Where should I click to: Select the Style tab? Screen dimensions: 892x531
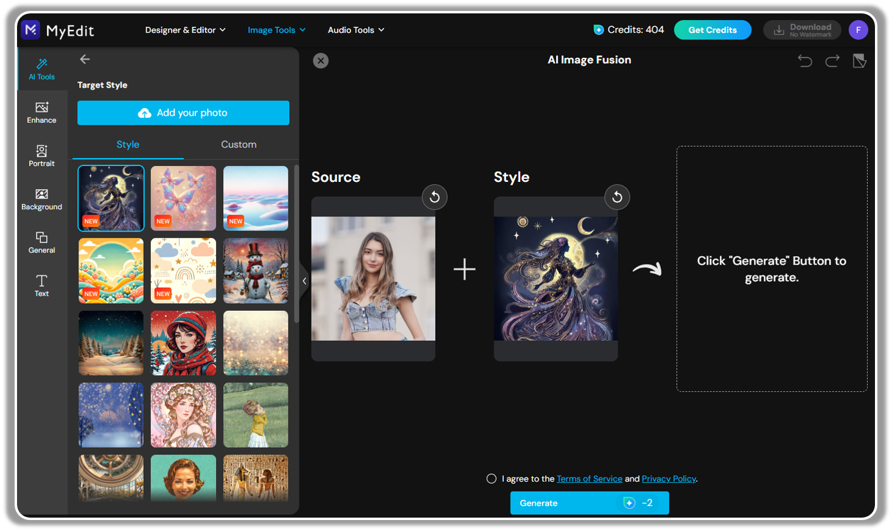[x=128, y=144]
